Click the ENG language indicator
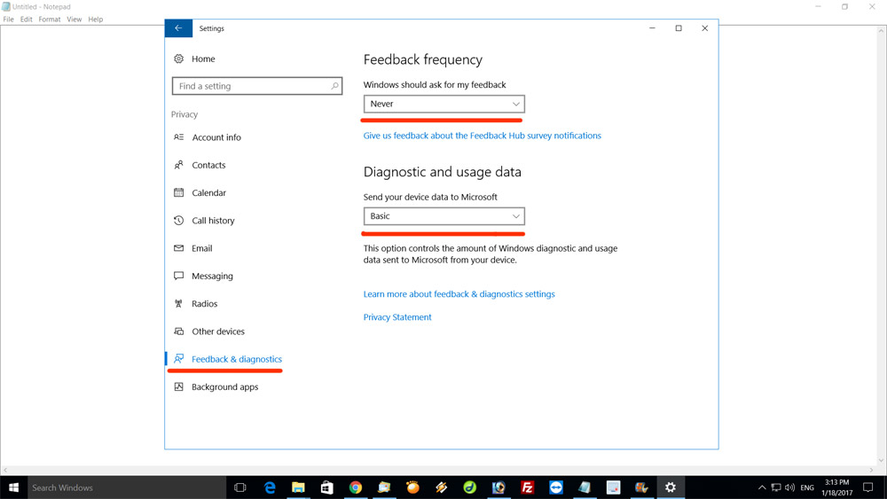The height and width of the screenshot is (499, 887). (x=807, y=487)
